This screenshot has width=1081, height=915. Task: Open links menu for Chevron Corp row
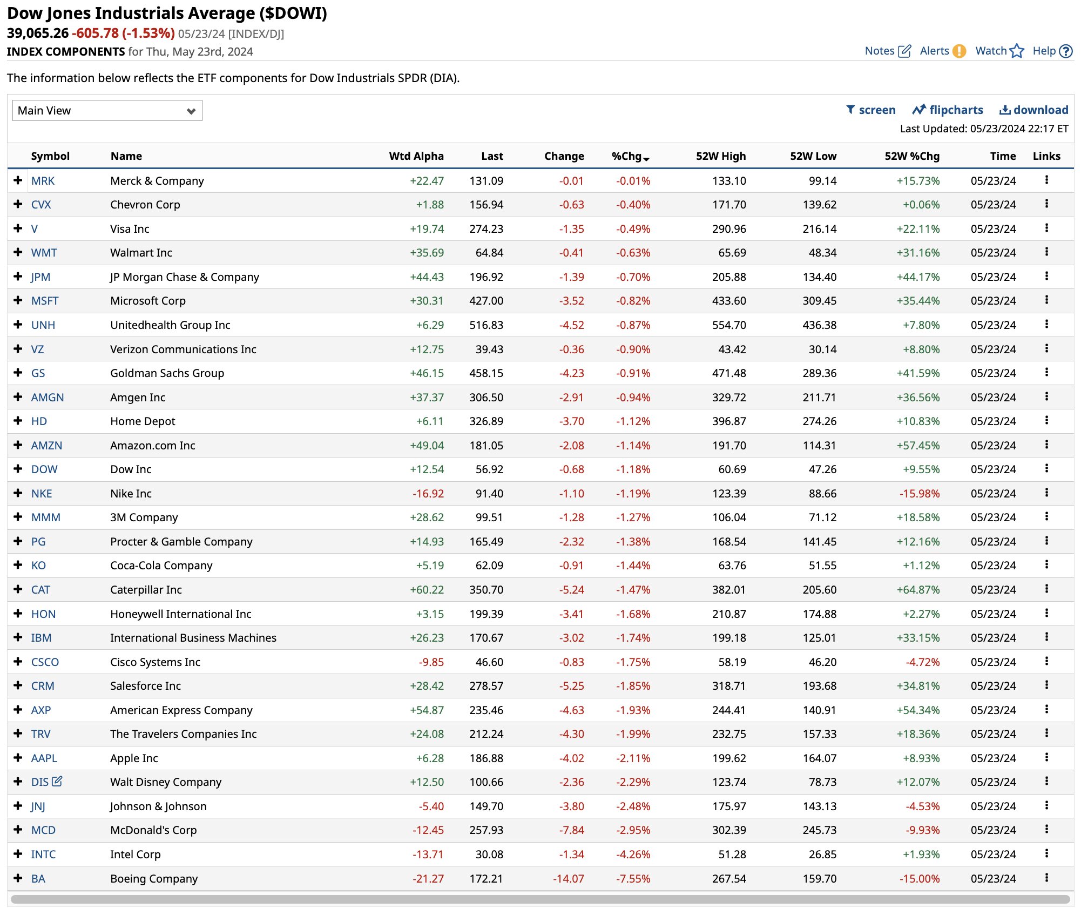click(1046, 204)
